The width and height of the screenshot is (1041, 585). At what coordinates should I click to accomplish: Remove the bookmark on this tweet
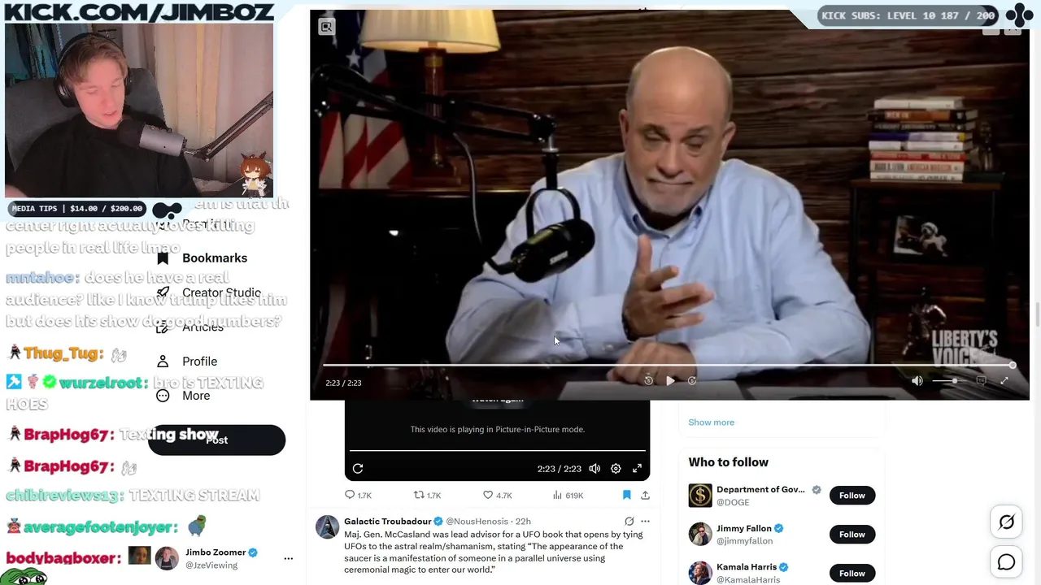(626, 495)
